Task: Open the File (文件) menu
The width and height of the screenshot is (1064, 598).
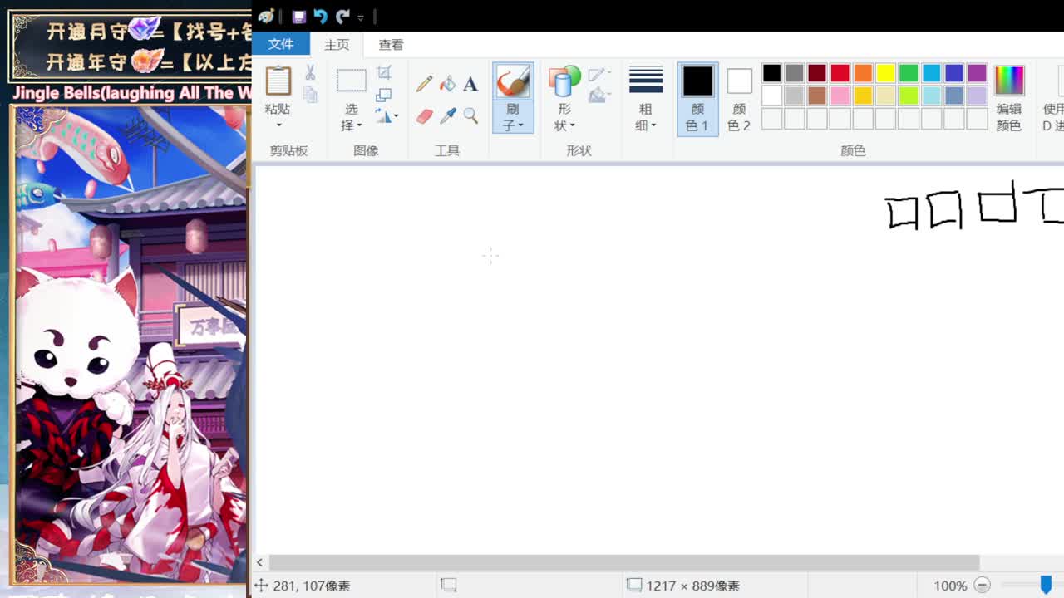Action: tap(281, 45)
